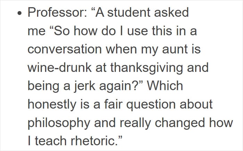The width and height of the screenshot is (243, 151).
Task: Select the word "conversation"
Action: [65, 49]
